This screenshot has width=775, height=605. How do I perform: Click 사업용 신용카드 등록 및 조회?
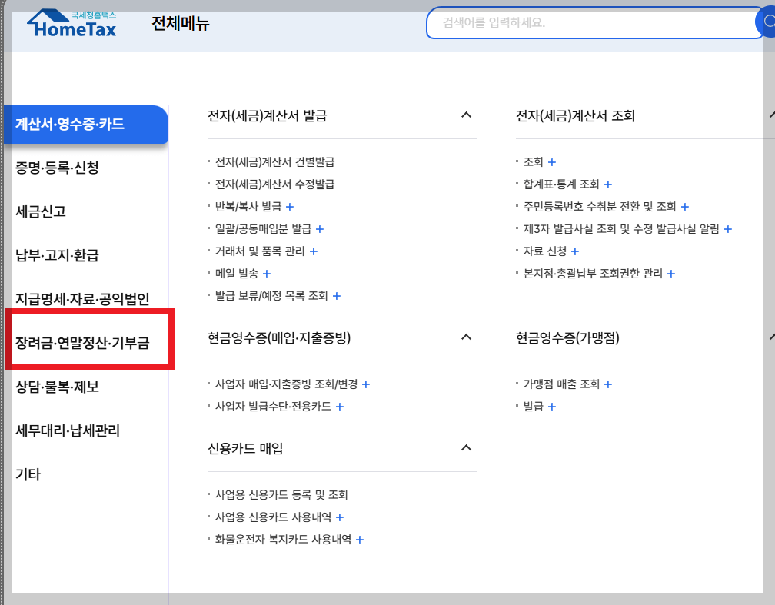pos(281,495)
